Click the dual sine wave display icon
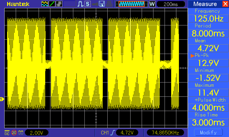Image resolution: width=229 pixels, height=137 pixels. (x=45, y=4)
